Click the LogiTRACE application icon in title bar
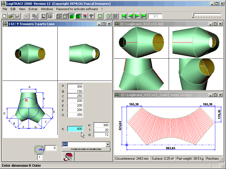 click(4, 4)
